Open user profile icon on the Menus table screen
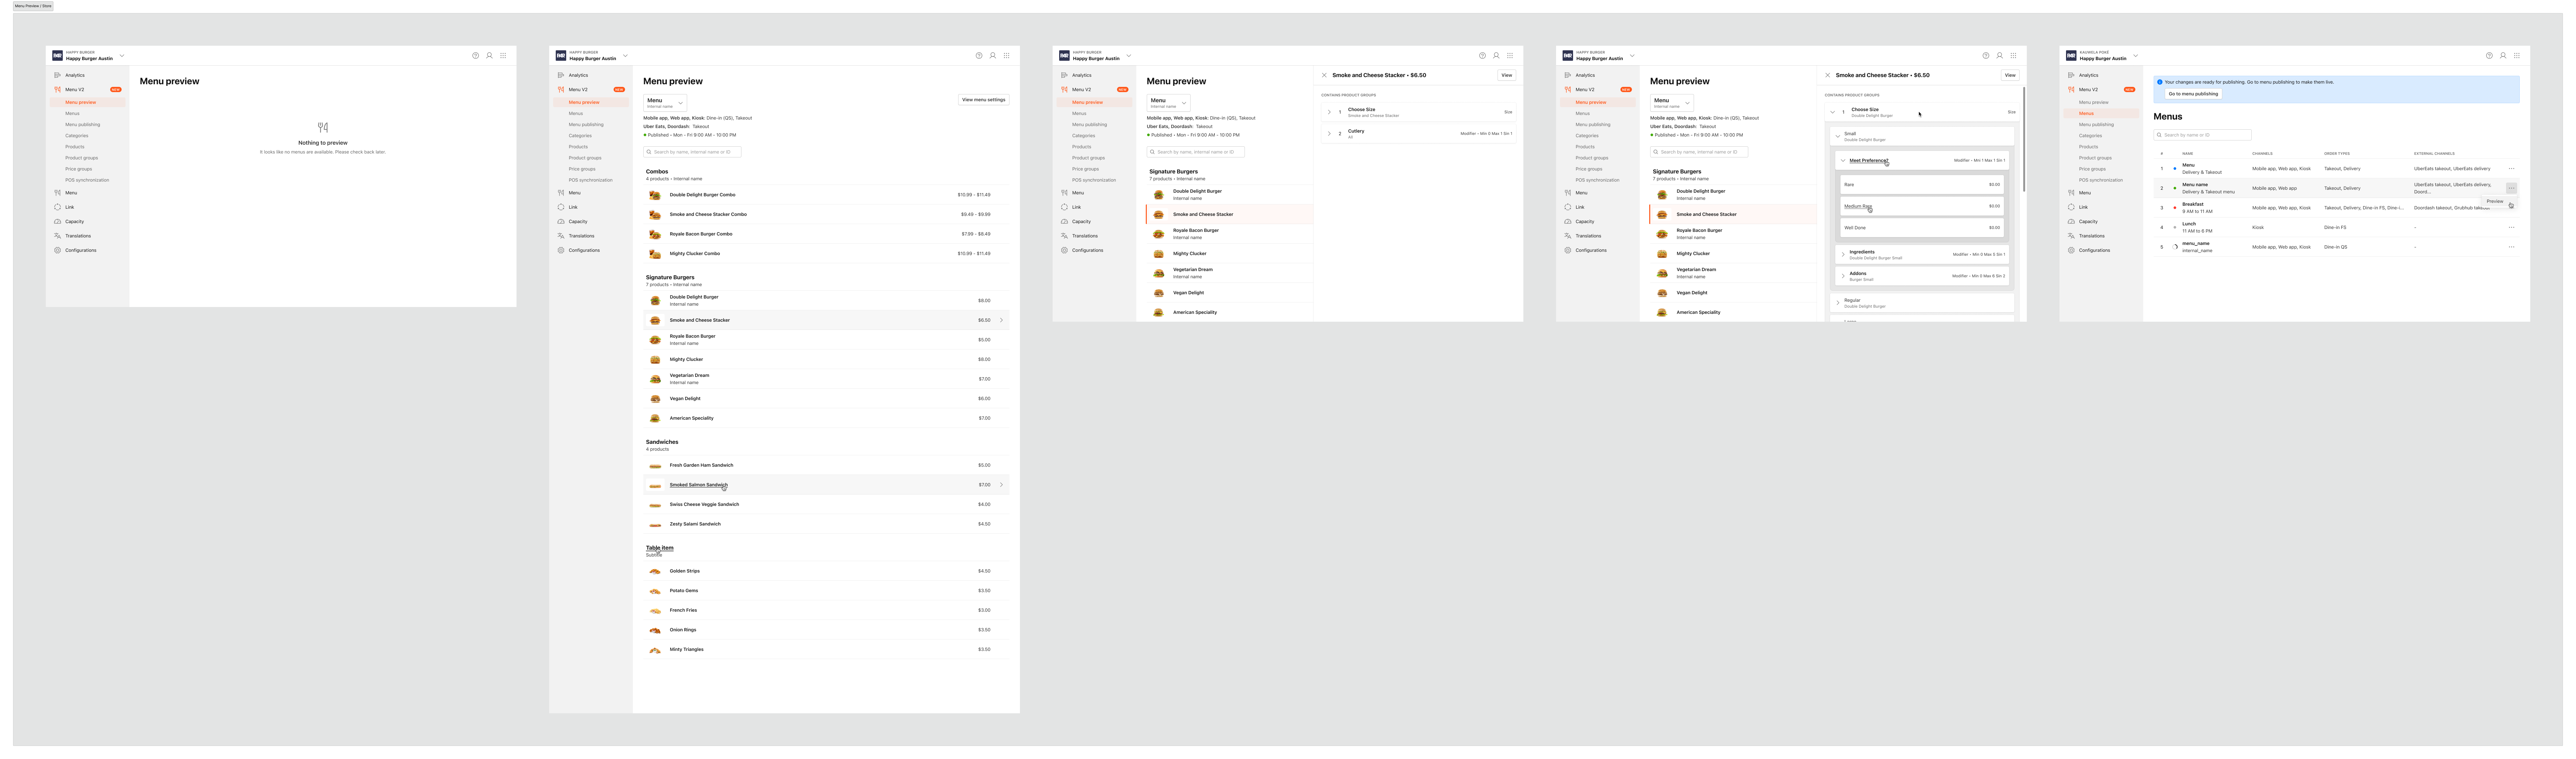 (2503, 56)
